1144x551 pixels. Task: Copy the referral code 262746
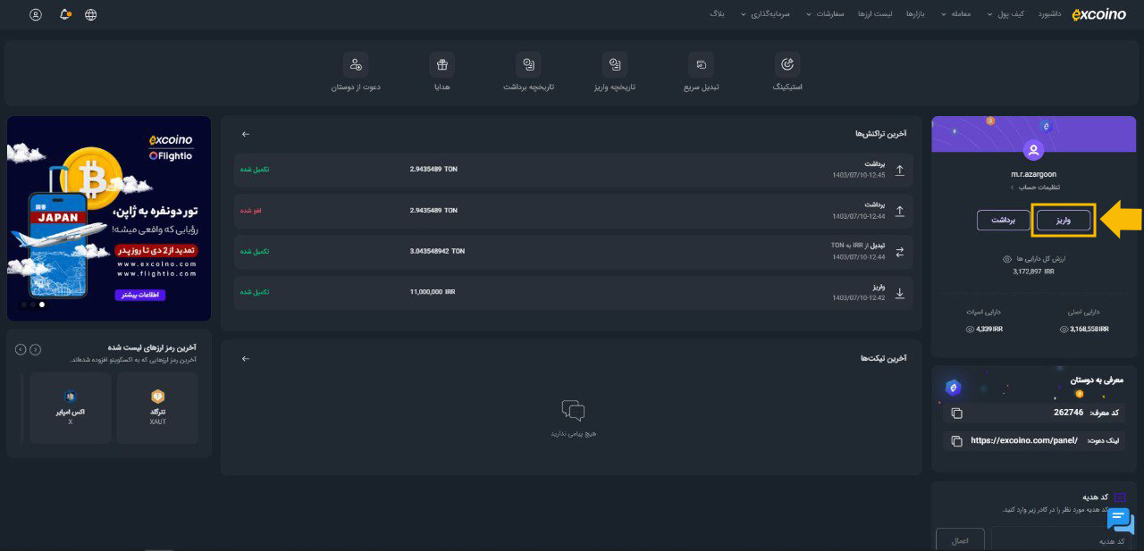click(956, 413)
